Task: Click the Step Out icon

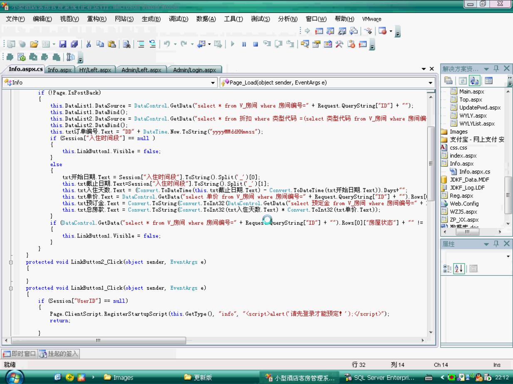Action: 290,44
